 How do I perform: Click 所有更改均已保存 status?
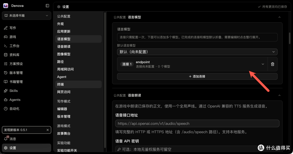pos(272,7)
